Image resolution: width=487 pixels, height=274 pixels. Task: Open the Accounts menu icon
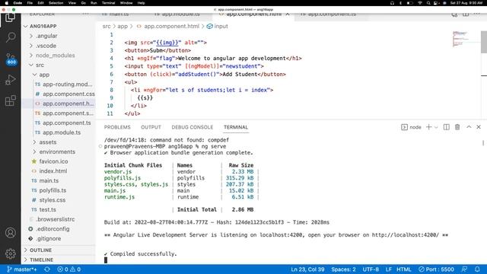point(10,233)
